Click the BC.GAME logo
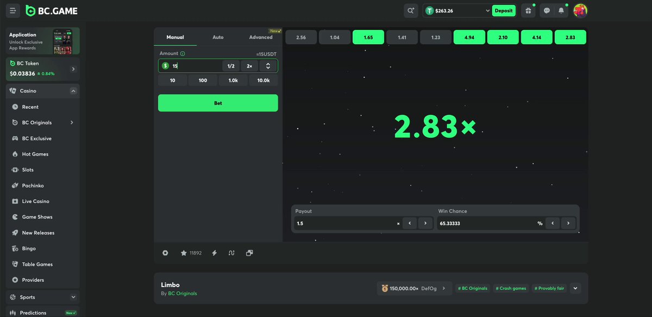This screenshot has width=652, height=317. 52,11
